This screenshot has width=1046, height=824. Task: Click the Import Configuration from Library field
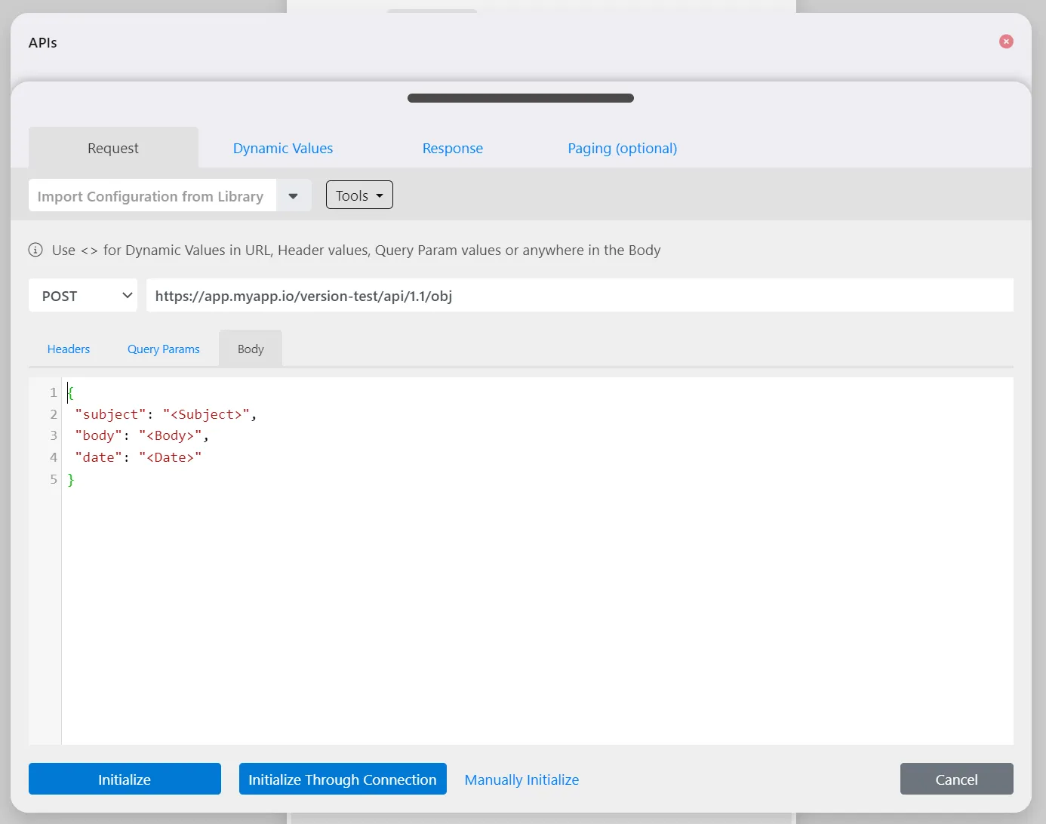(152, 196)
